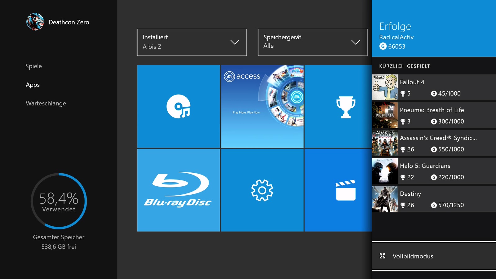Click the G icon in Destiny row
The height and width of the screenshot is (279, 496).
[434, 205]
